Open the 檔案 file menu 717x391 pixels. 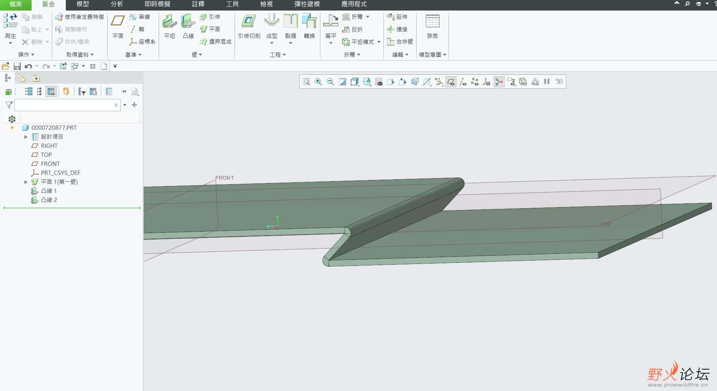(x=16, y=4)
